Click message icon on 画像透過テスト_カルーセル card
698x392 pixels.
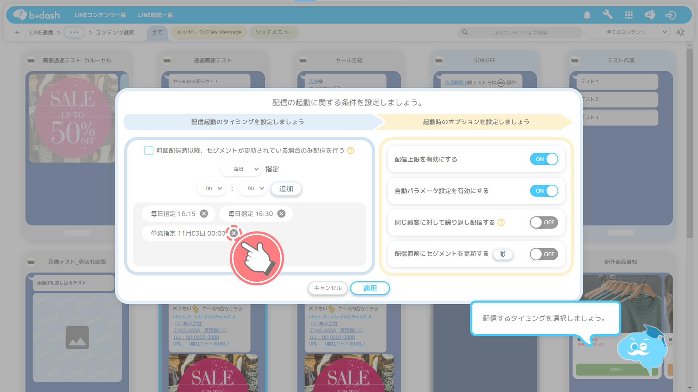(x=31, y=60)
